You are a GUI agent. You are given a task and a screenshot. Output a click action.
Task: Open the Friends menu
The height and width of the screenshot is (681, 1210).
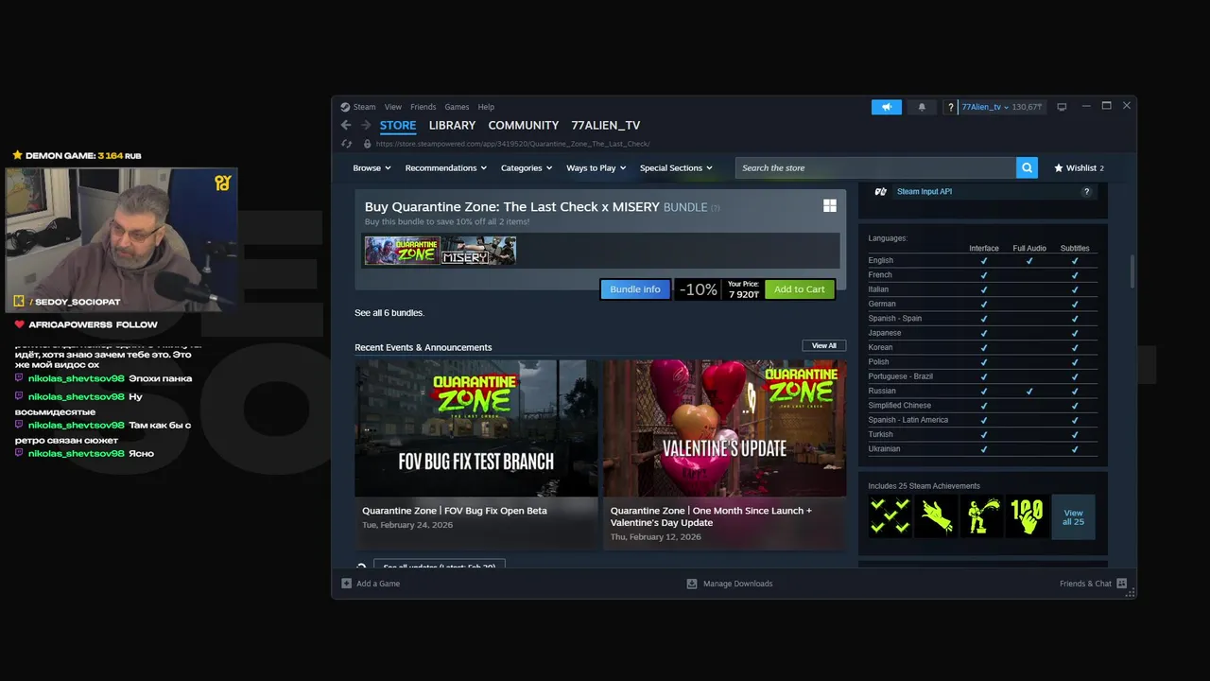pos(423,107)
